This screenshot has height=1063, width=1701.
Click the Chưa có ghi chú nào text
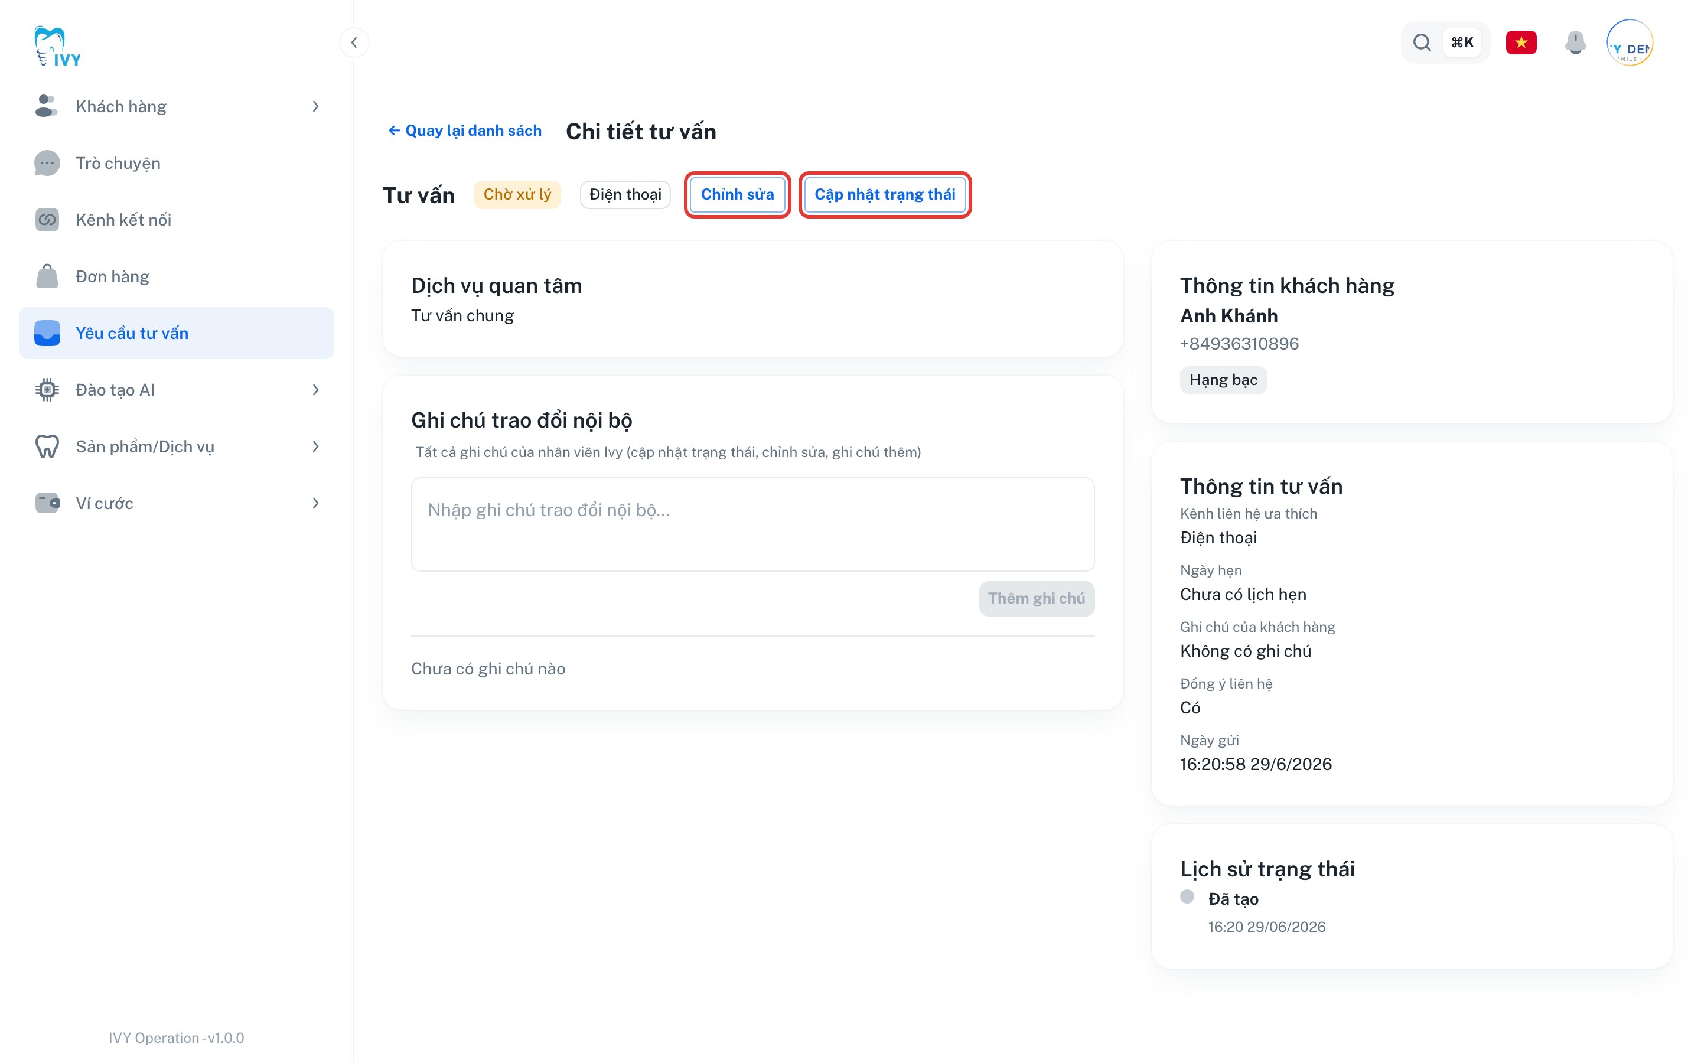point(488,669)
